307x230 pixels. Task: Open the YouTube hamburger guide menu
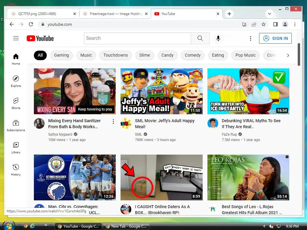coord(16,38)
